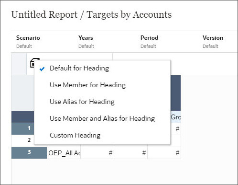Image resolution: width=238 pixels, height=185 pixels.
Task: Open the Years dimension selector
Action: pyautogui.click(x=86, y=42)
